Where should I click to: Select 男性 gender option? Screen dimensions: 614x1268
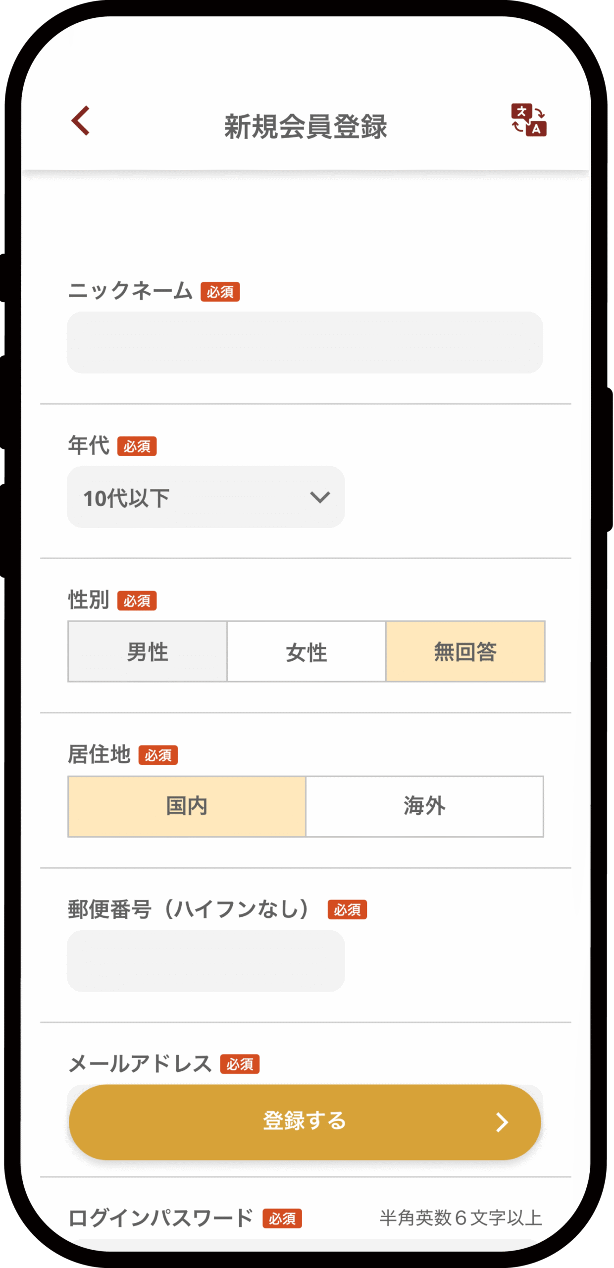[x=148, y=651]
